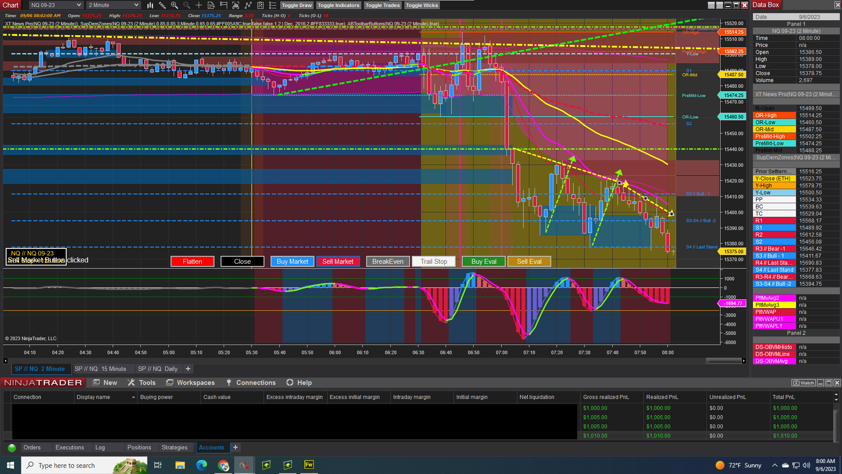Open the Watch button in Control Center
The image size is (842, 474).
pos(803,383)
